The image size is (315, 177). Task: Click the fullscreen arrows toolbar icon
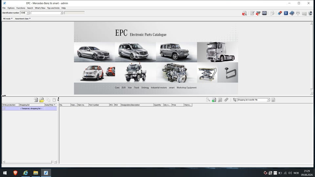(x=264, y=13)
